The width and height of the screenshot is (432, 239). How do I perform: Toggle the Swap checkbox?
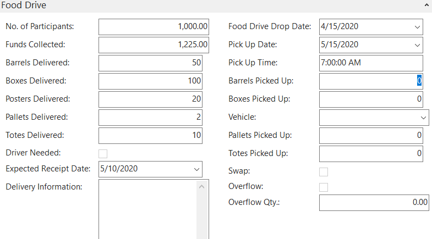324,171
